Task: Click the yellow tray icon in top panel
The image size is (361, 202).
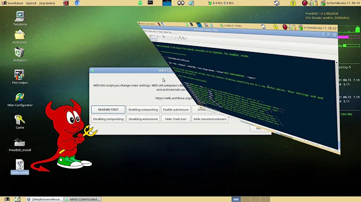Action: click(x=293, y=3)
